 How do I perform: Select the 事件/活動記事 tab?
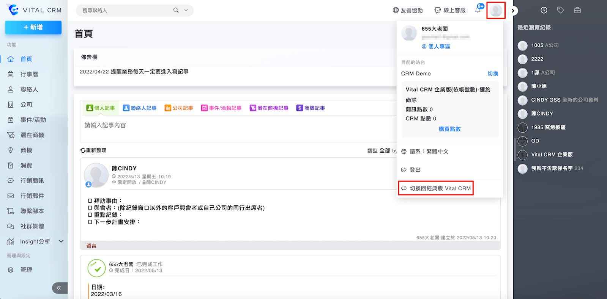(x=221, y=108)
